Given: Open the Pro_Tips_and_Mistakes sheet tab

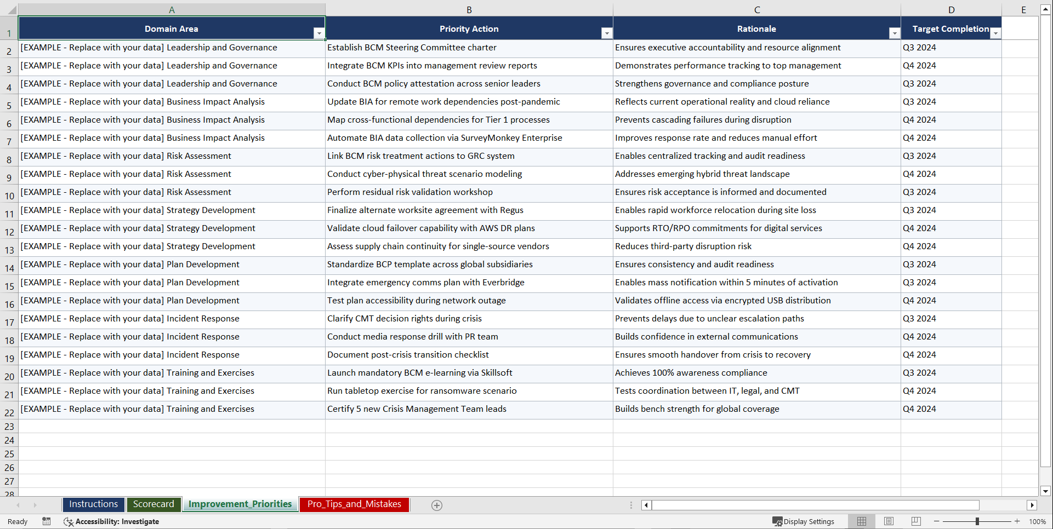Looking at the screenshot, I should click(x=354, y=504).
